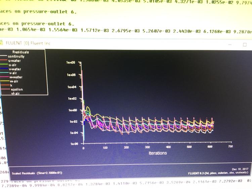Click the 1e+04 y-axis label
This screenshot has width=252, height=189.
(72, 87)
